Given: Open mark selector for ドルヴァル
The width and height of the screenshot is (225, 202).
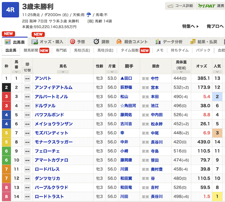Looking at the screenshot, I should point(27,106).
